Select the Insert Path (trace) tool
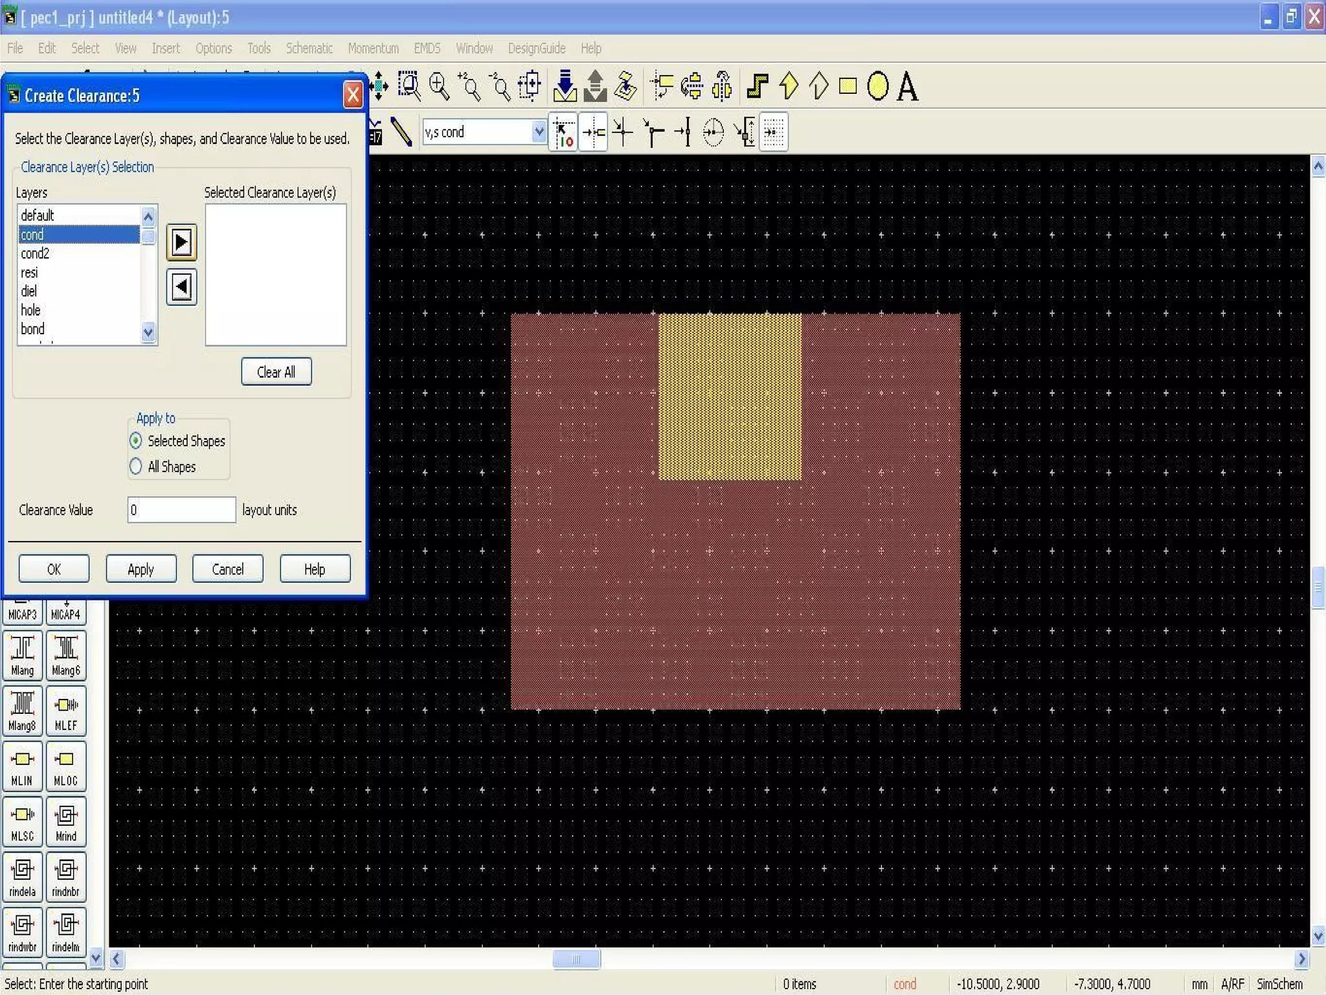The image size is (1326, 995). tap(757, 86)
